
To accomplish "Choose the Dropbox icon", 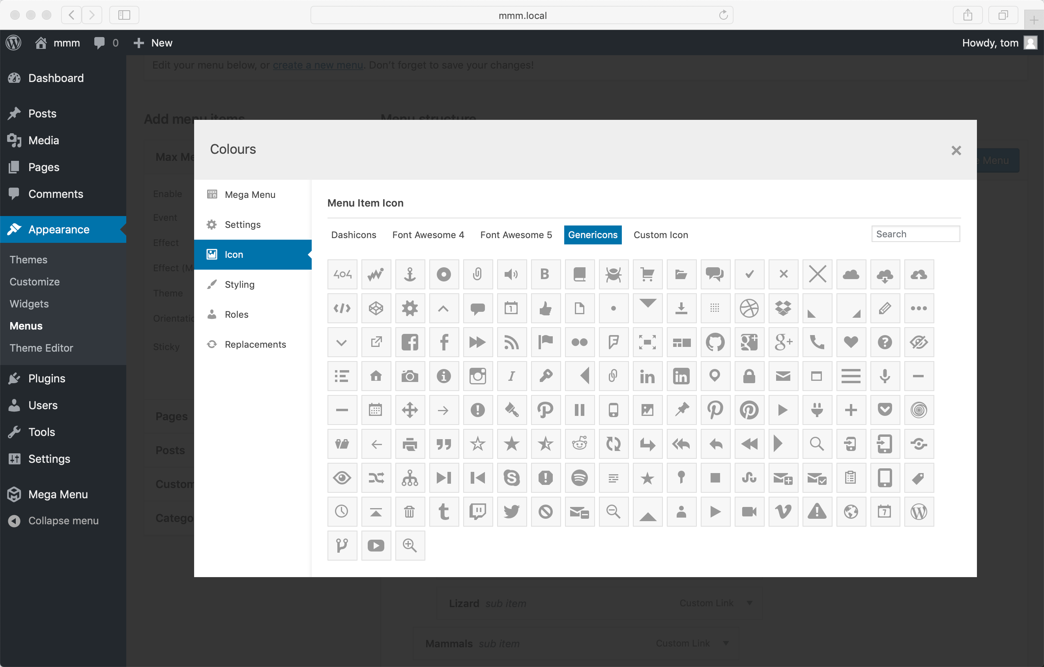I will 783,308.
